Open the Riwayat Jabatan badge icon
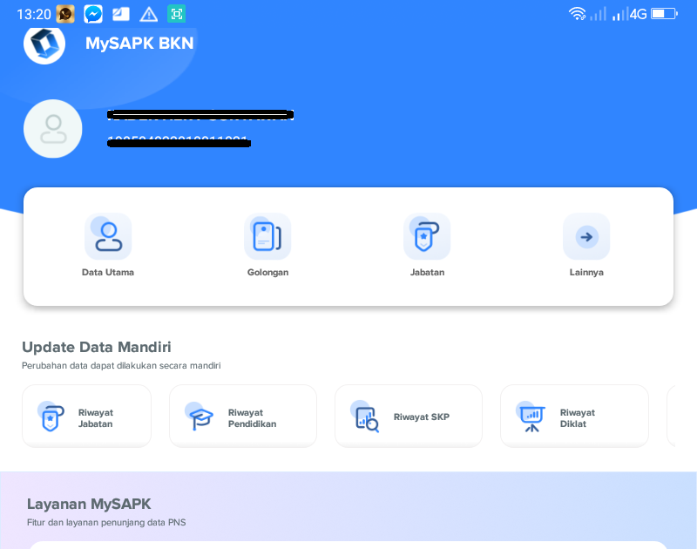The image size is (697, 549). pyautogui.click(x=52, y=416)
